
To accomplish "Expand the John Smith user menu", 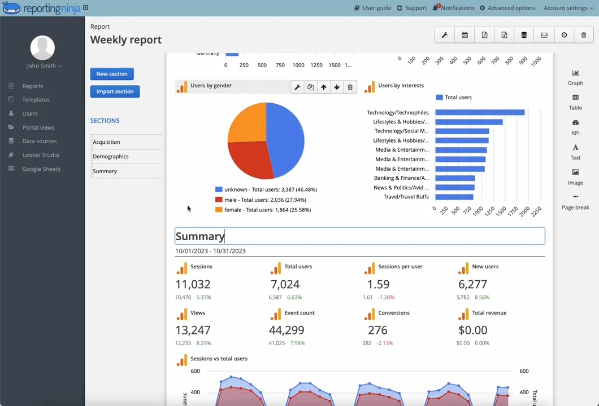I will point(44,66).
